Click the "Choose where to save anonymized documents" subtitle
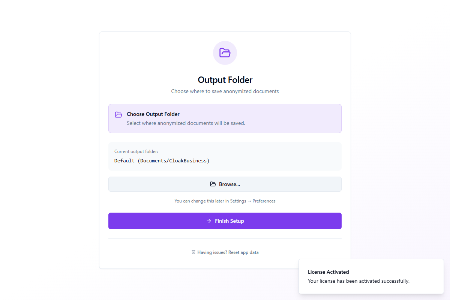The height and width of the screenshot is (300, 450). (x=225, y=91)
